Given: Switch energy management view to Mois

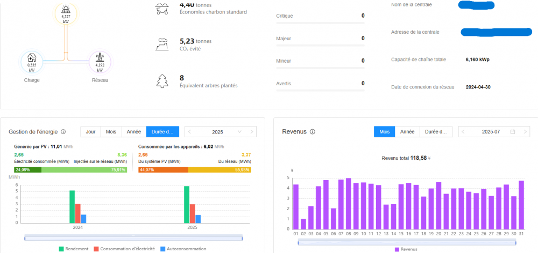Looking at the screenshot, I should click(x=111, y=132).
